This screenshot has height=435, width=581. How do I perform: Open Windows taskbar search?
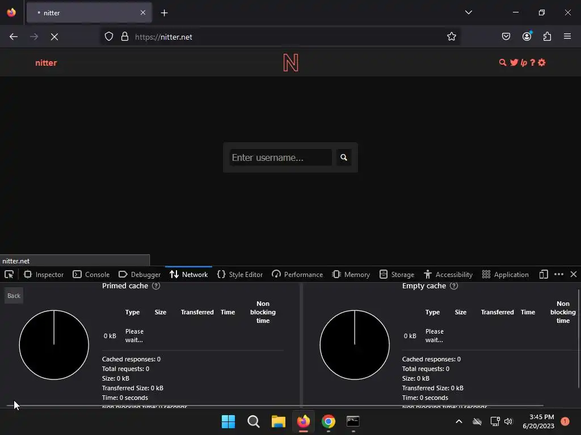point(254,421)
